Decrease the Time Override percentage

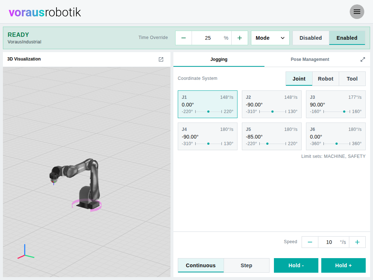point(184,38)
